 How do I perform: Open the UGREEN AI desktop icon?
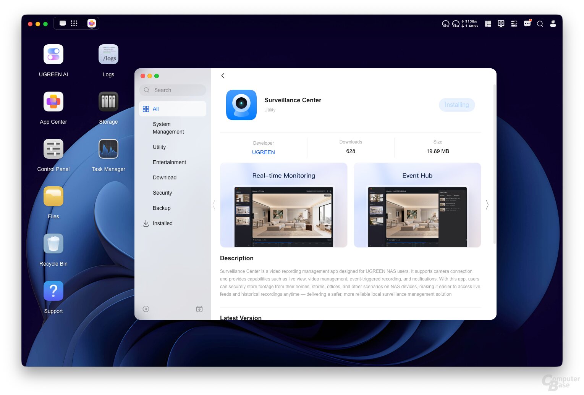click(53, 55)
